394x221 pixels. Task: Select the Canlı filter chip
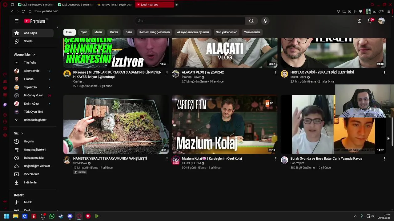129,32
